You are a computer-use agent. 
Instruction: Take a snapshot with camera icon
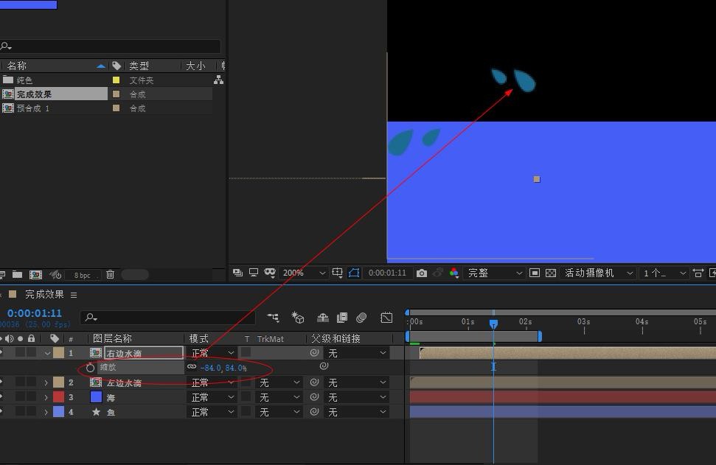pos(422,273)
